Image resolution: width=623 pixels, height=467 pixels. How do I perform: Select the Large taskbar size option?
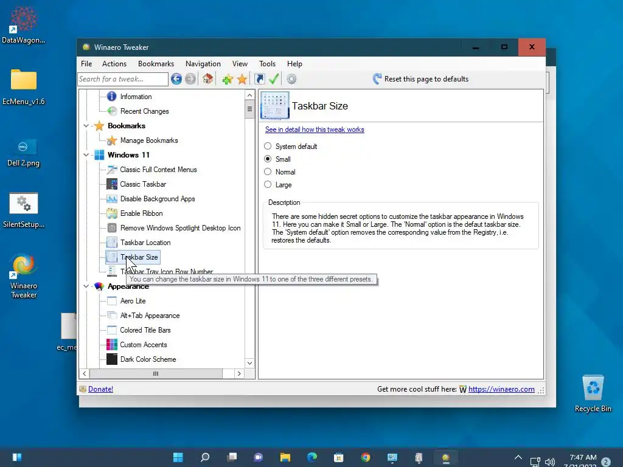point(268,184)
